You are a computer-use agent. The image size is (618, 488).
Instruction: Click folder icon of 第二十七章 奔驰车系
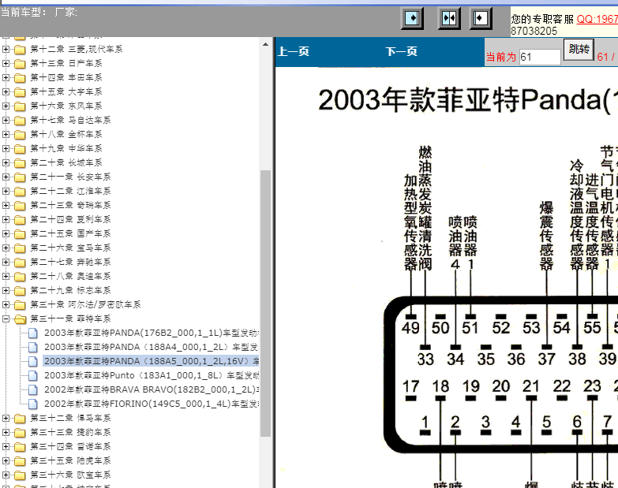click(20, 262)
